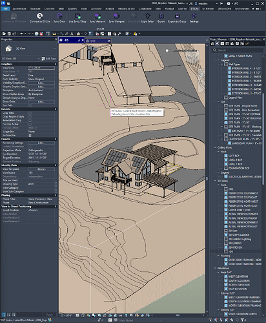Open D5 Lite Settings gear
The height and width of the screenshot is (323, 266).
click(x=194, y=17)
